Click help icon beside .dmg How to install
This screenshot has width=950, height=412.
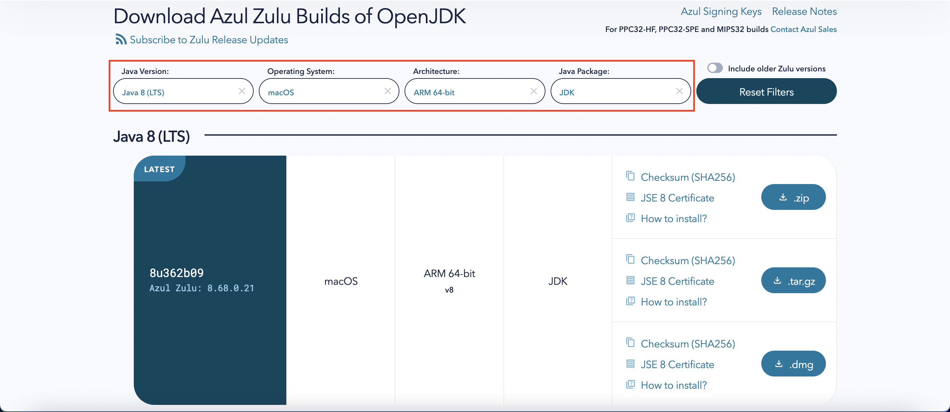[x=630, y=384]
